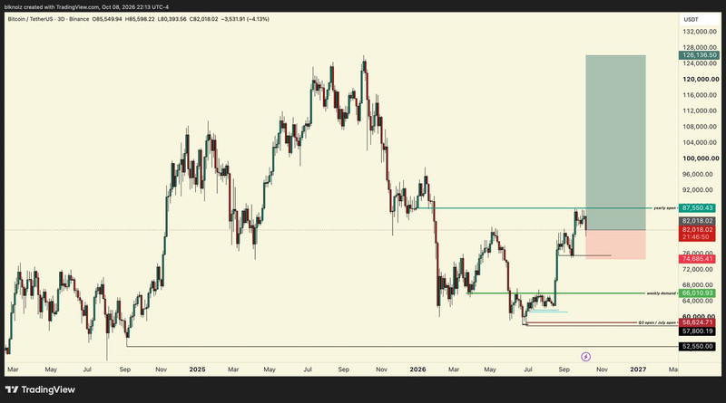Click the 'yearly open' annotation text
The width and height of the screenshot is (726, 403).
point(665,208)
